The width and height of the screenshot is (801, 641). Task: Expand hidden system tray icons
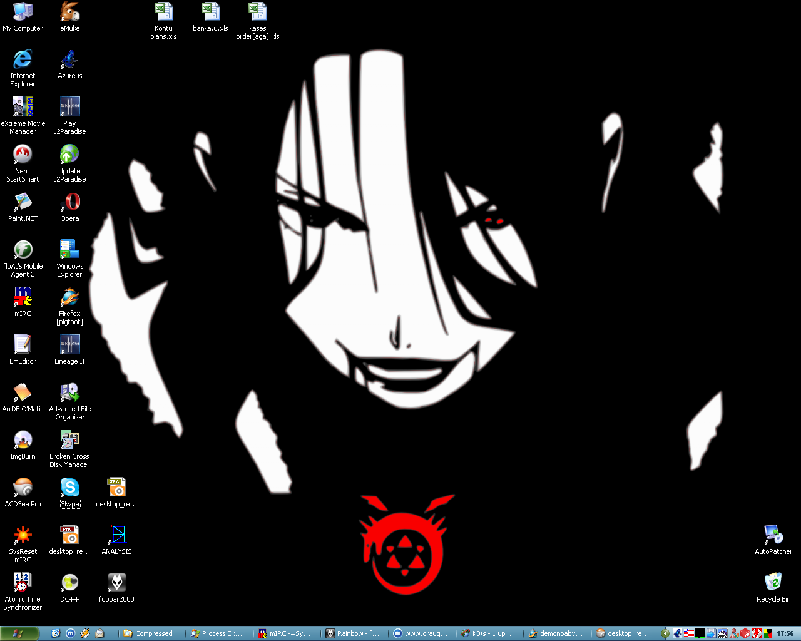coord(665,633)
